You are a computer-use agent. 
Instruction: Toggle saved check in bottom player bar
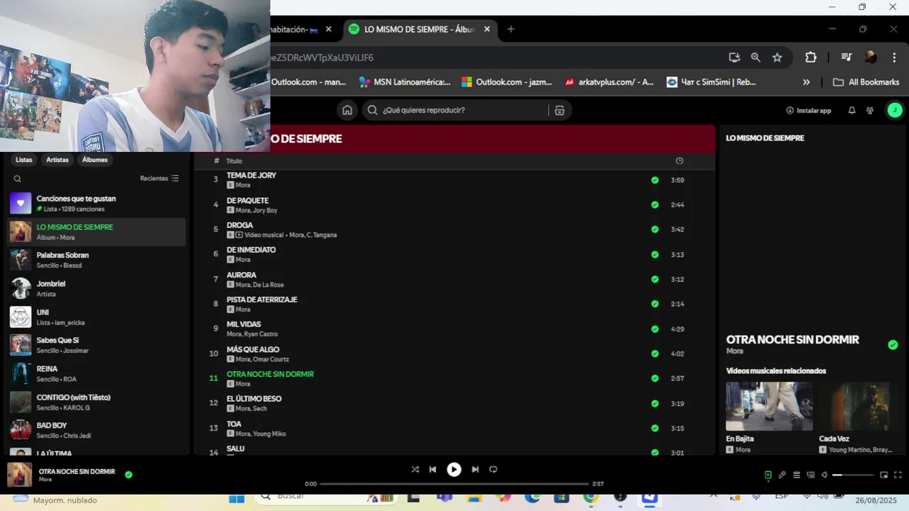pyautogui.click(x=129, y=475)
